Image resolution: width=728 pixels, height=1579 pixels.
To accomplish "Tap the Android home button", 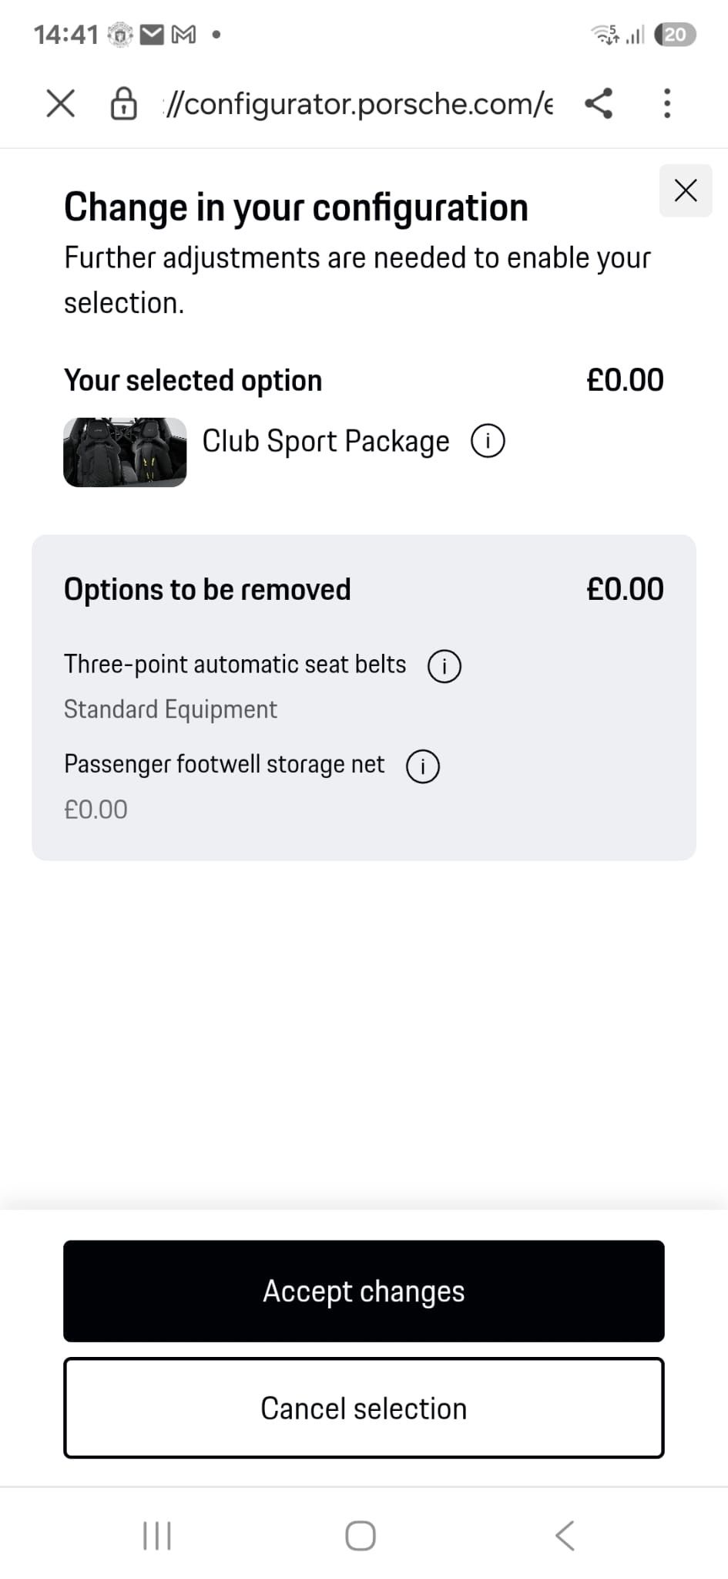I will click(x=361, y=1535).
